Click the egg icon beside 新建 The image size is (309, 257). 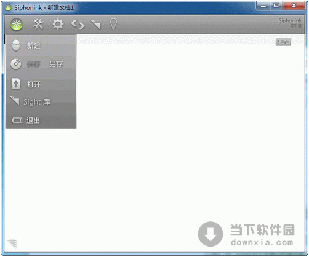point(16,45)
